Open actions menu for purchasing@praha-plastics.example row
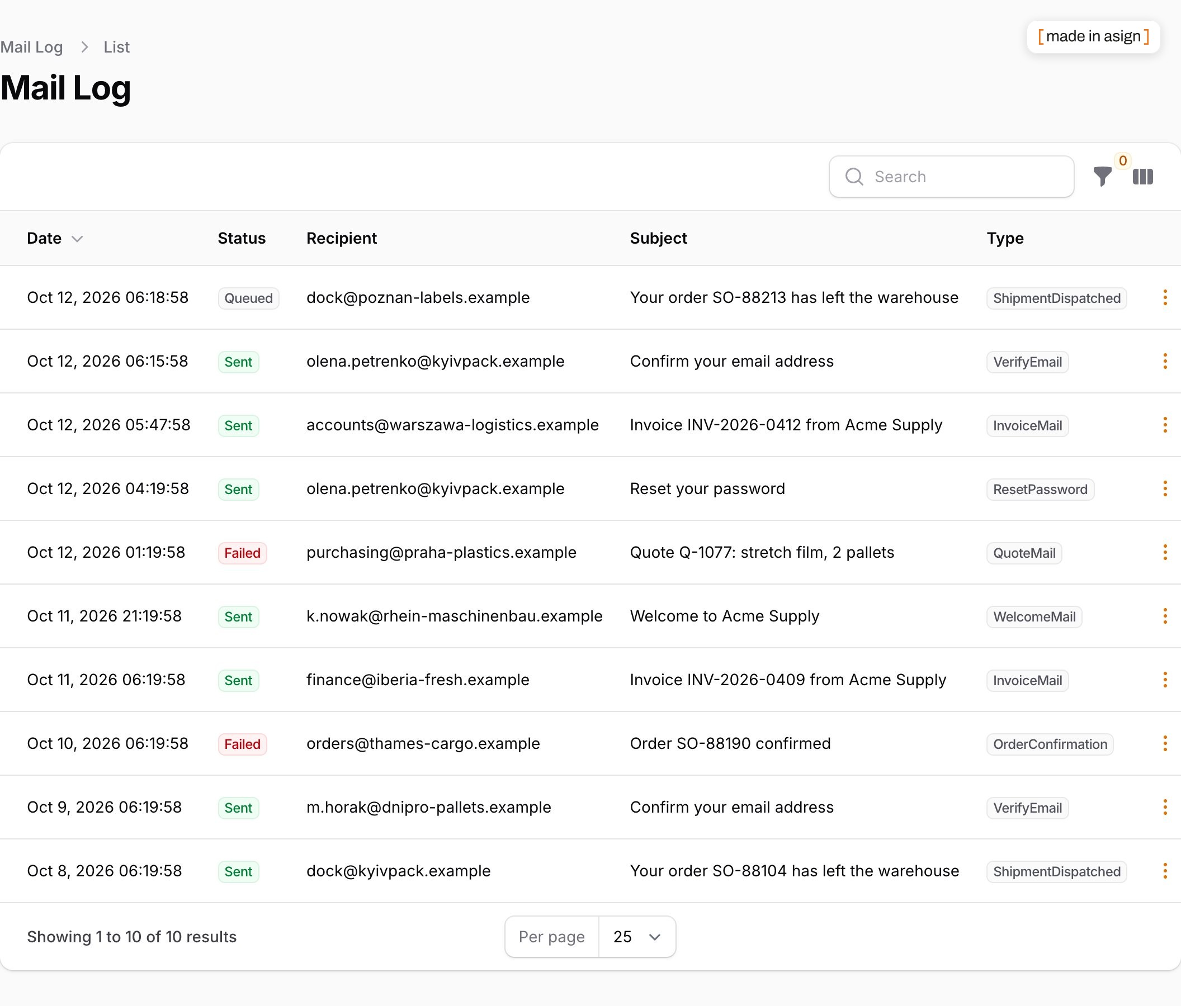The image size is (1181, 1006). tap(1164, 553)
